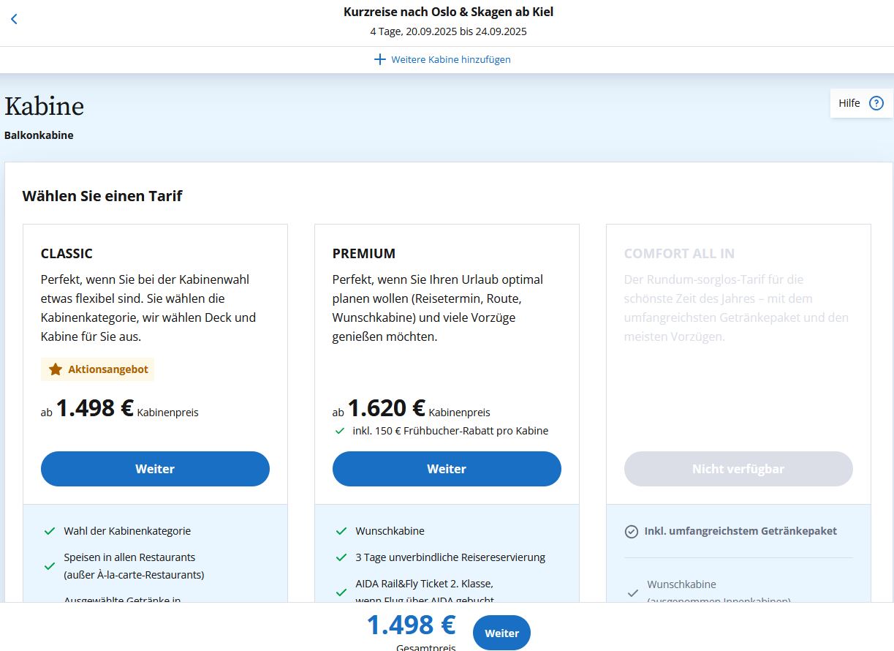This screenshot has width=894, height=651.
Task: Click the green checkmark beside Frühbucher-Rabatt
Action: click(x=340, y=431)
